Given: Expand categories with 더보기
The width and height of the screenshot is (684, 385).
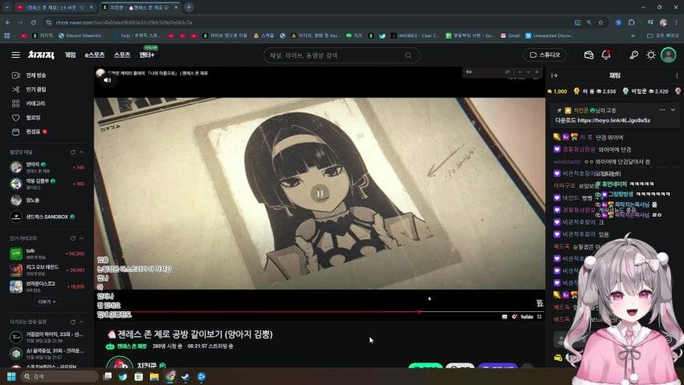Looking at the screenshot, I should (47, 302).
